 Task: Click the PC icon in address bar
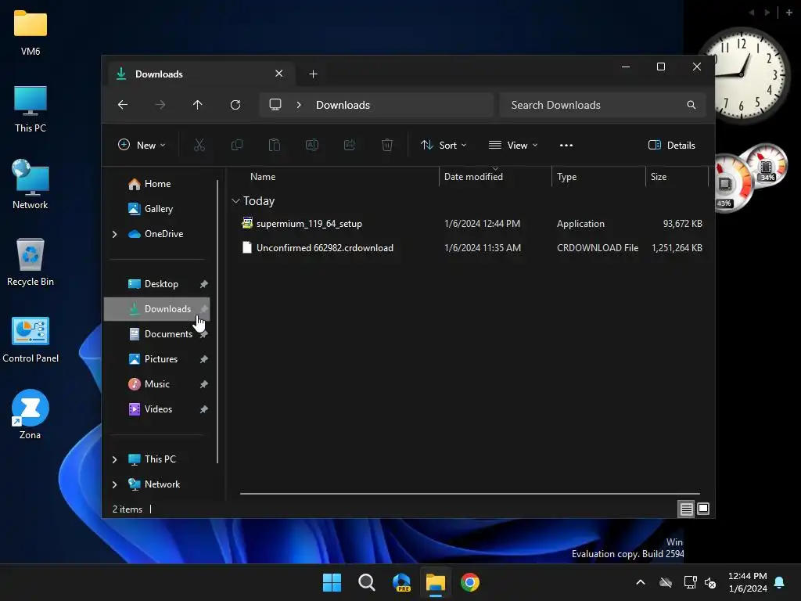click(x=275, y=105)
